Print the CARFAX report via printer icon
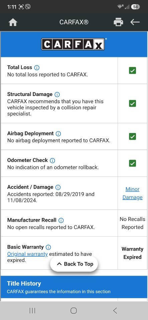 tap(118, 22)
